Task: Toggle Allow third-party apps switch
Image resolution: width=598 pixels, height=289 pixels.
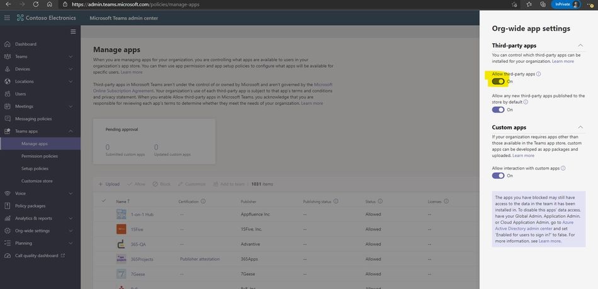Action: pyautogui.click(x=498, y=82)
